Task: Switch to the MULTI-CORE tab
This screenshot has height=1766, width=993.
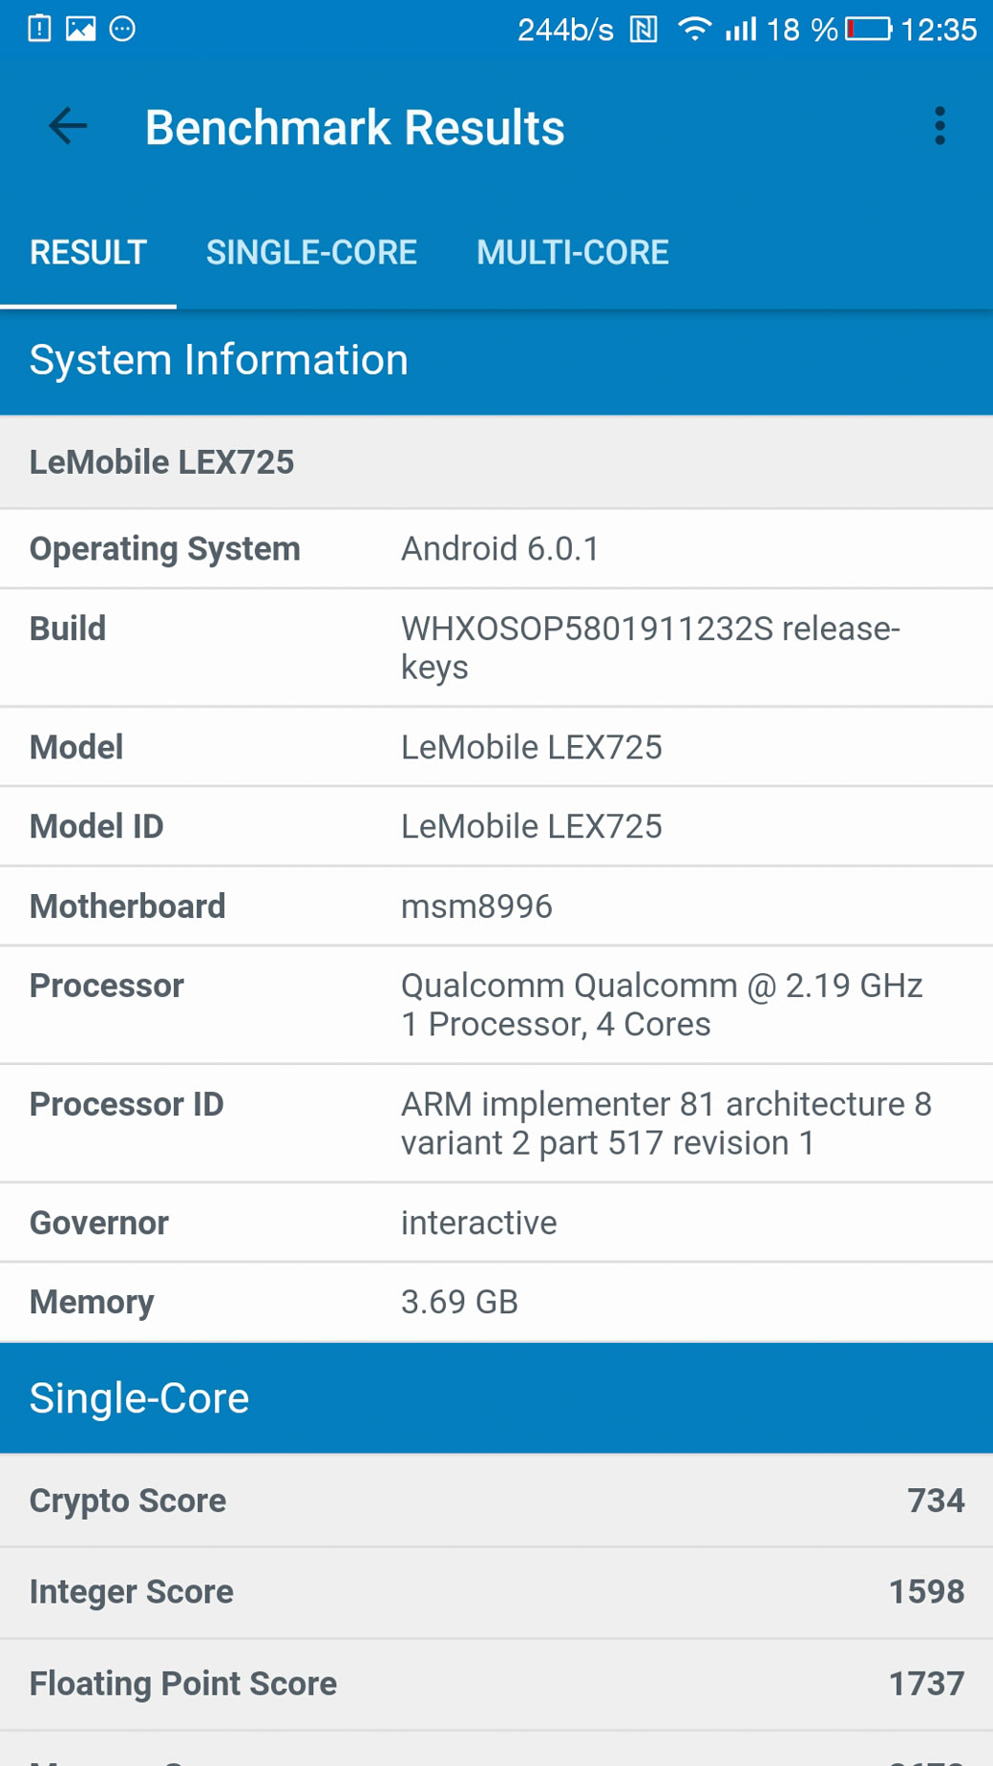Action: click(x=573, y=253)
